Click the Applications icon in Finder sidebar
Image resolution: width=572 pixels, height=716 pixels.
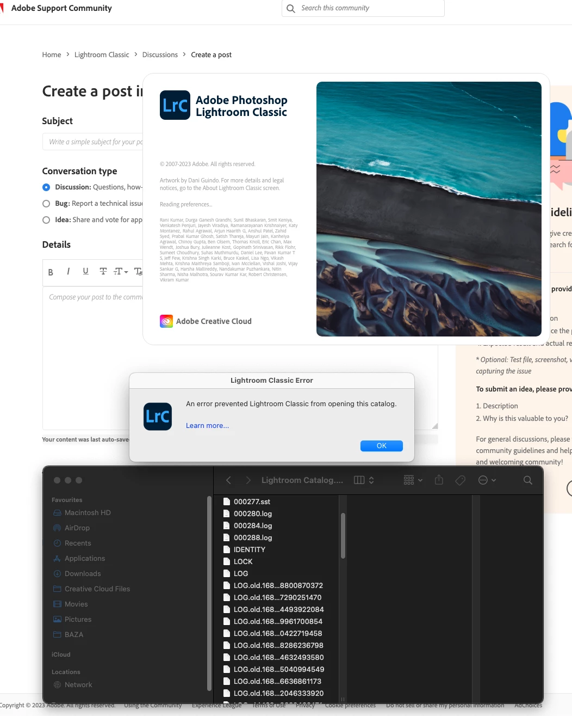57,559
